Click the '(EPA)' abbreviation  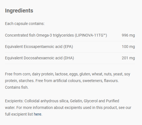point(68,47)
